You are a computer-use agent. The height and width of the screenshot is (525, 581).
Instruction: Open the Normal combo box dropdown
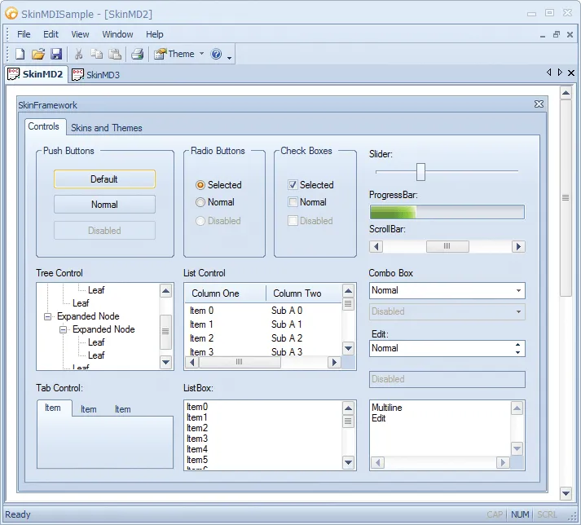(x=519, y=291)
